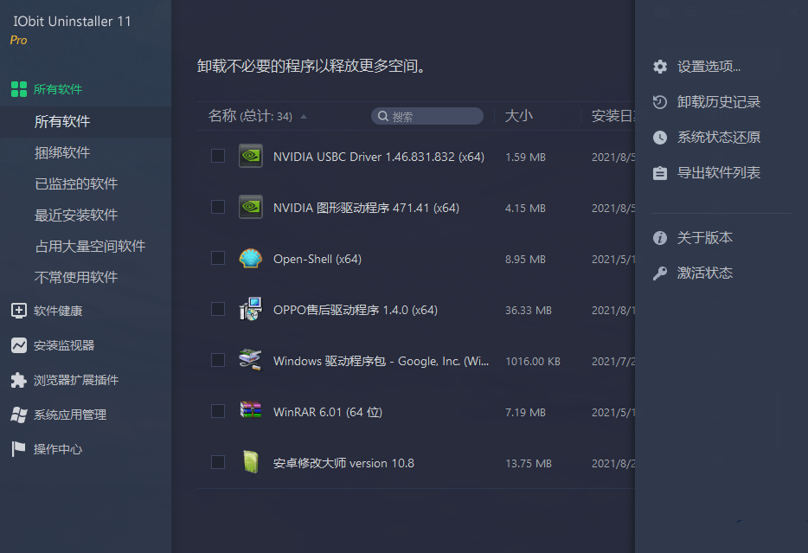808x553 pixels.
Task: Sort by the 名称 (总计: 34) header
Action: coord(250,116)
